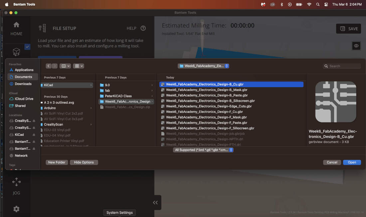Select Documents in Favorites sidebar
The height and width of the screenshot is (217, 366).
[23, 77]
